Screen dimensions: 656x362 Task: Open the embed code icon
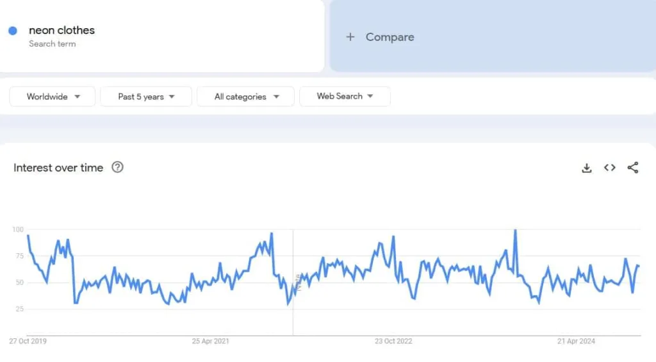tap(610, 168)
